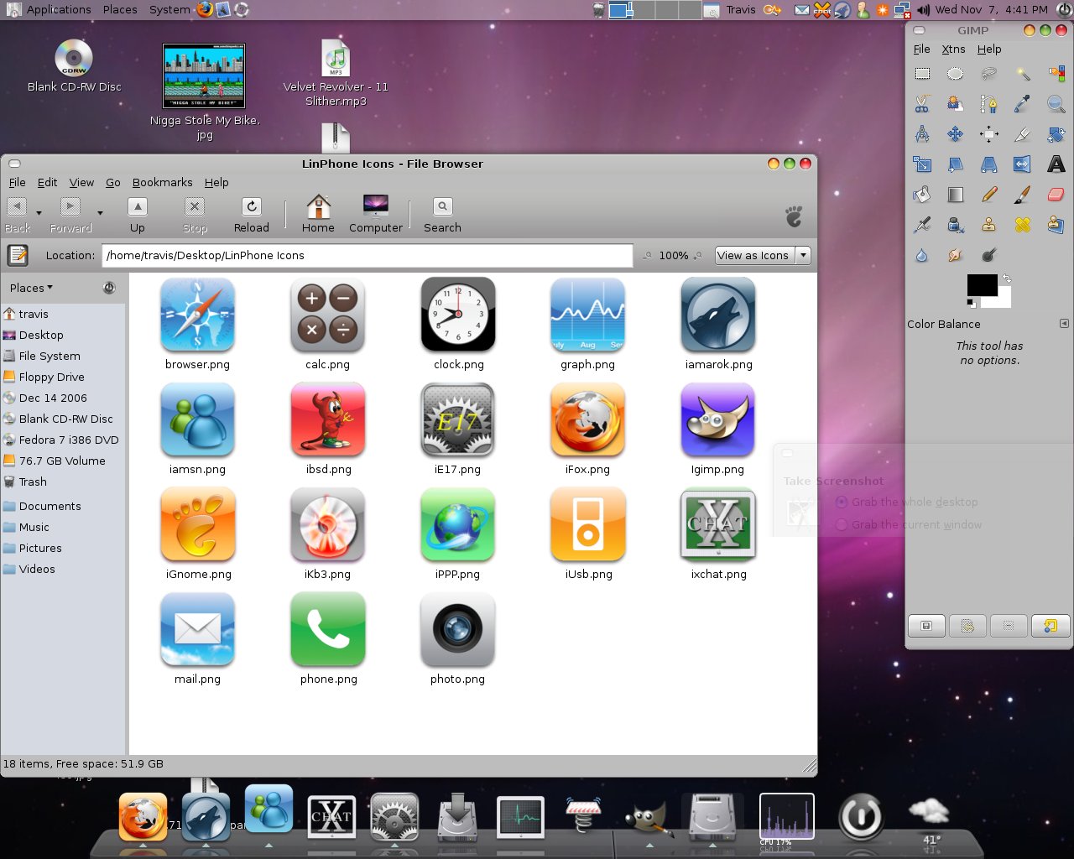Viewport: 1074px width, 859px height.
Task: Select GIMP Zoom magnifier tool
Action: [x=1056, y=104]
